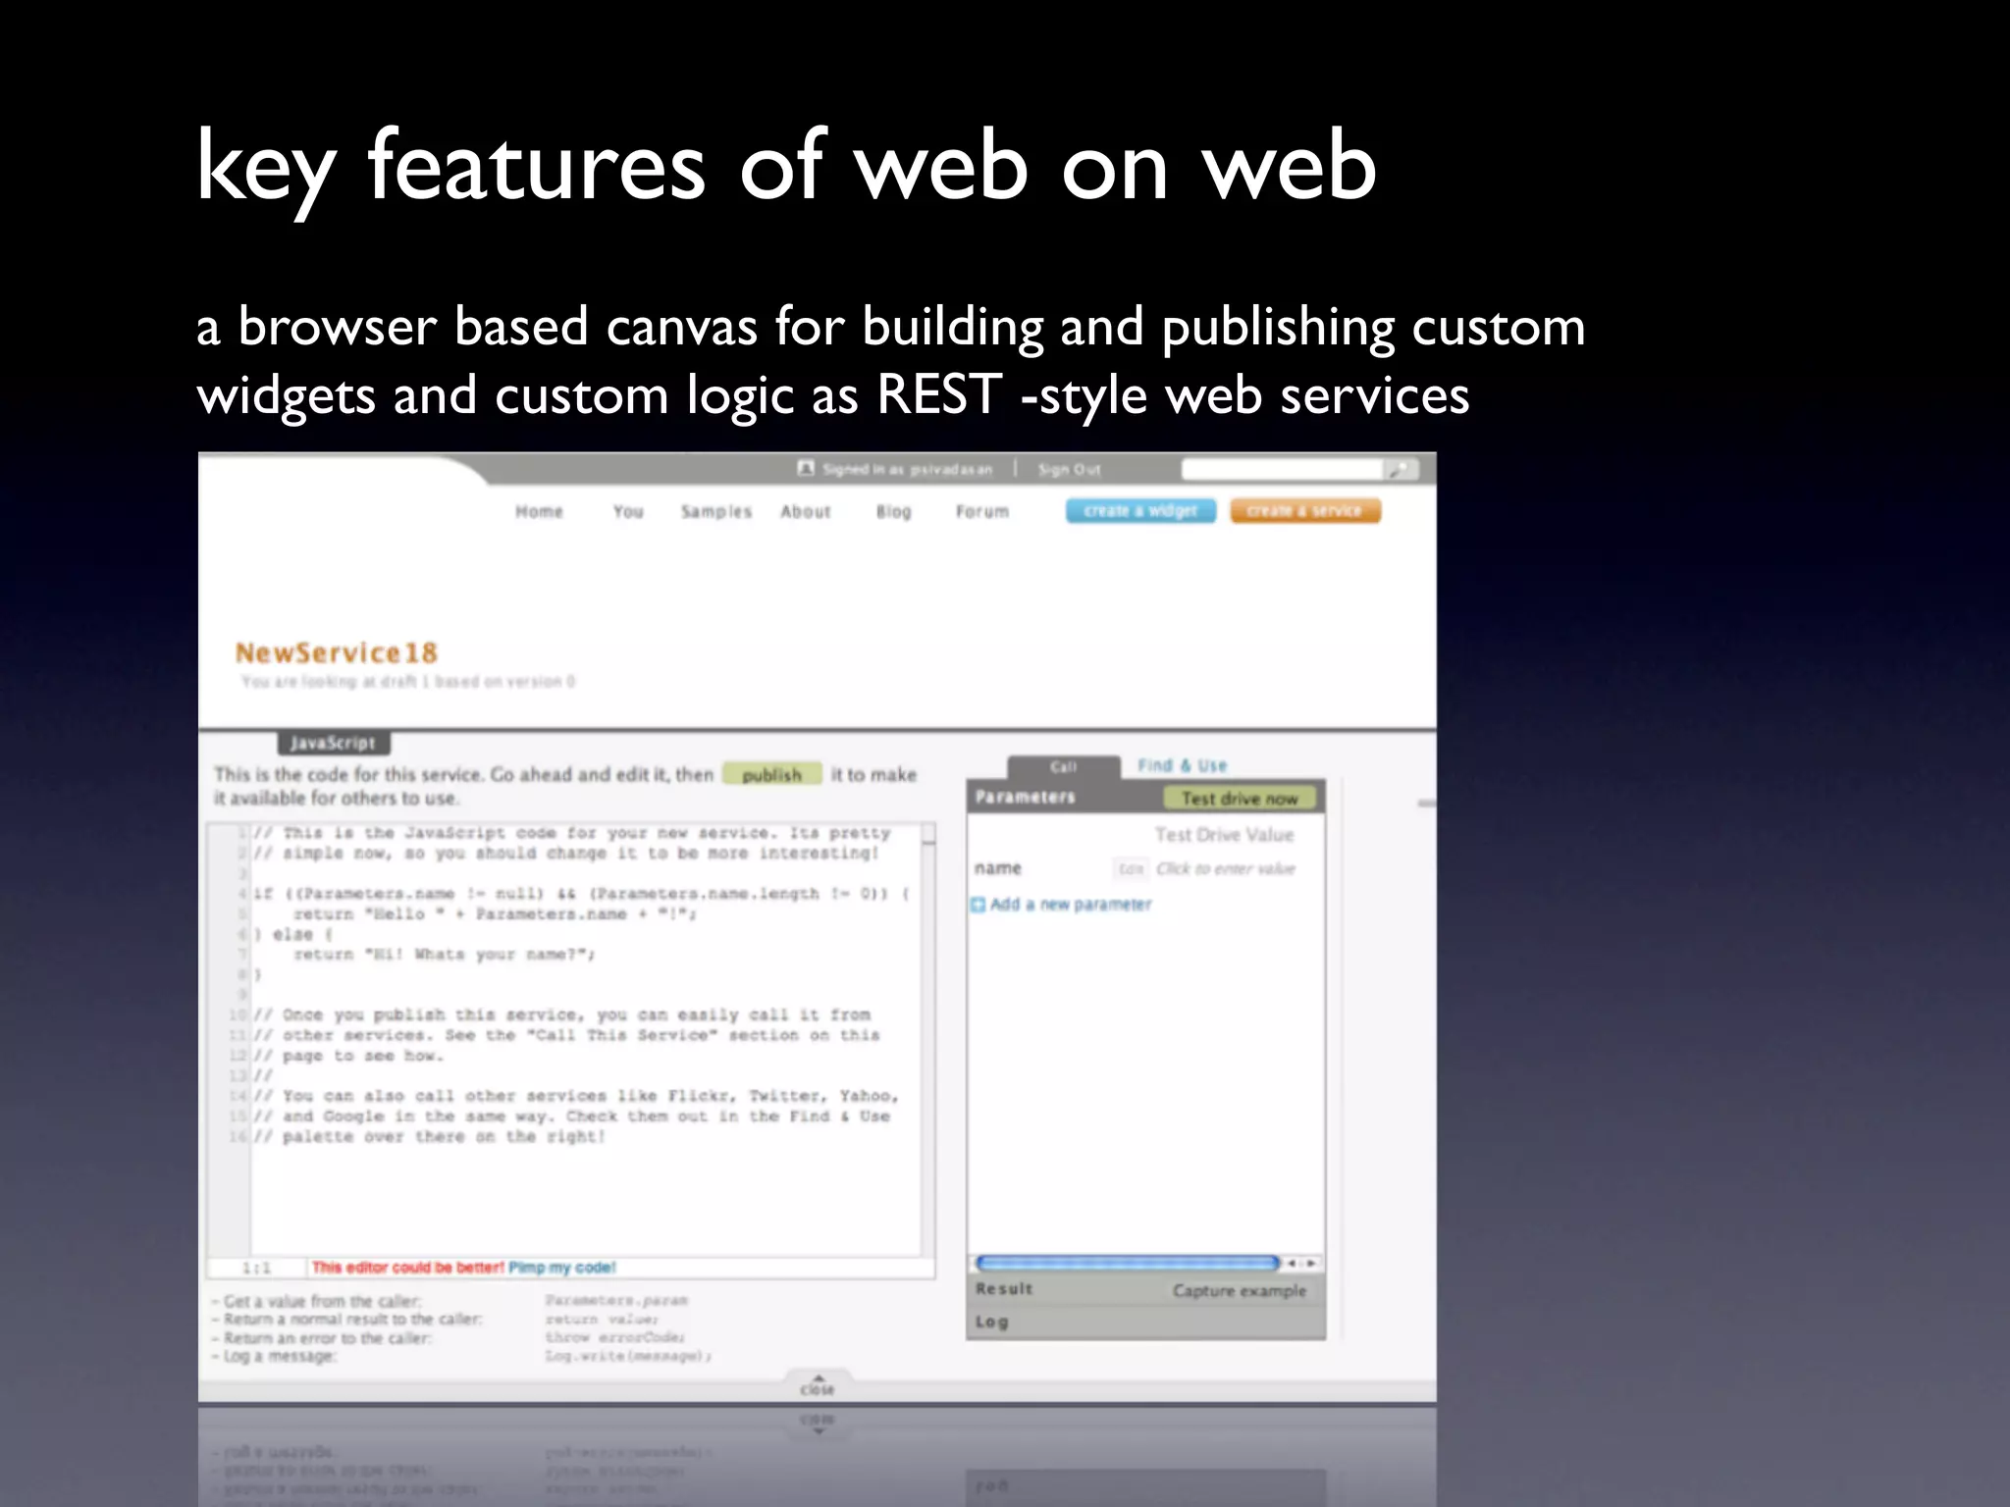The width and height of the screenshot is (2010, 1507).
Task: Expand the Result section header
Action: pos(1145,1290)
